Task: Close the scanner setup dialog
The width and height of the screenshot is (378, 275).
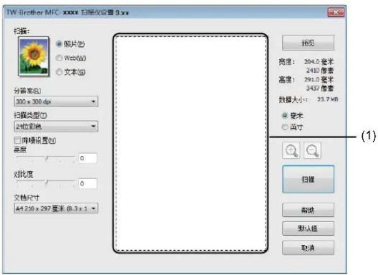Action: click(336, 12)
